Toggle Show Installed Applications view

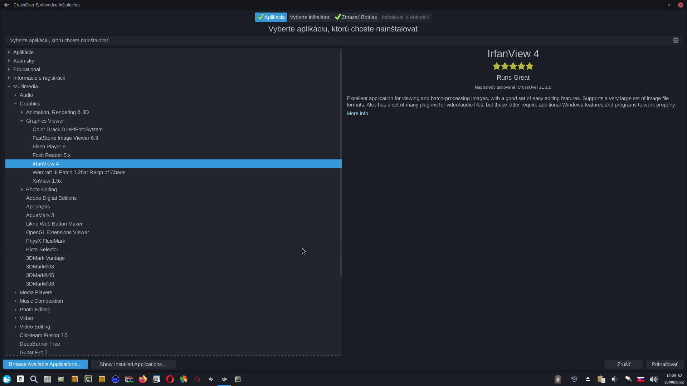[x=133, y=364]
